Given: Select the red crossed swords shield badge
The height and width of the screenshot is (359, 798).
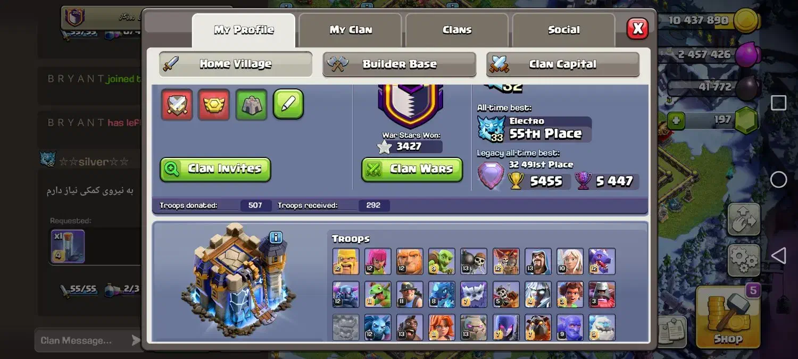Looking at the screenshot, I should click(177, 105).
